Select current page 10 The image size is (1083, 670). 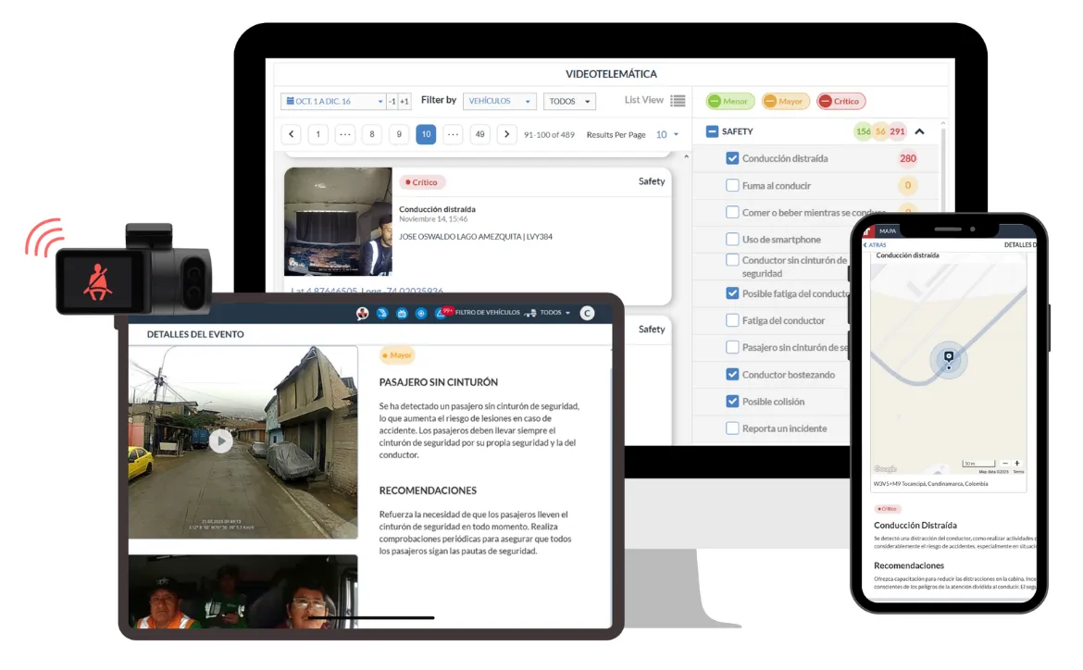[426, 134]
